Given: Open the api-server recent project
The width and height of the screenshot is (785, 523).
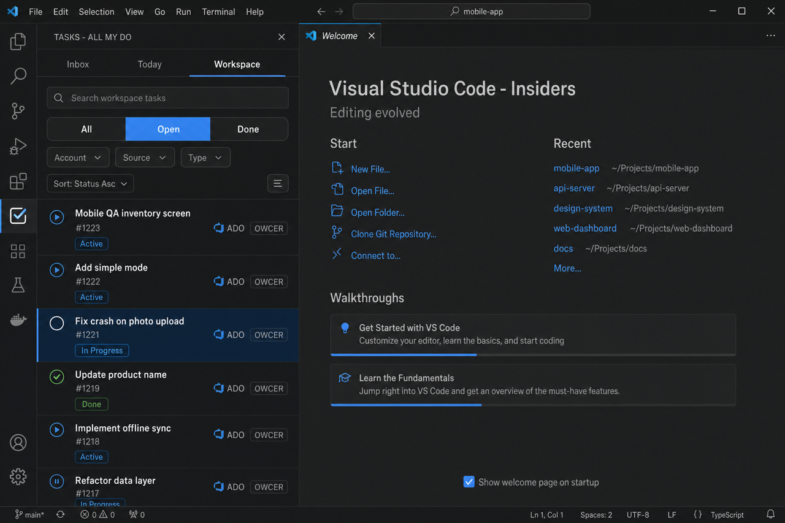Looking at the screenshot, I should pyautogui.click(x=574, y=188).
